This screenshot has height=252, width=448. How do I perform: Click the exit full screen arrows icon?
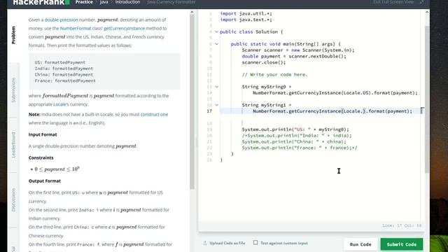421,2
